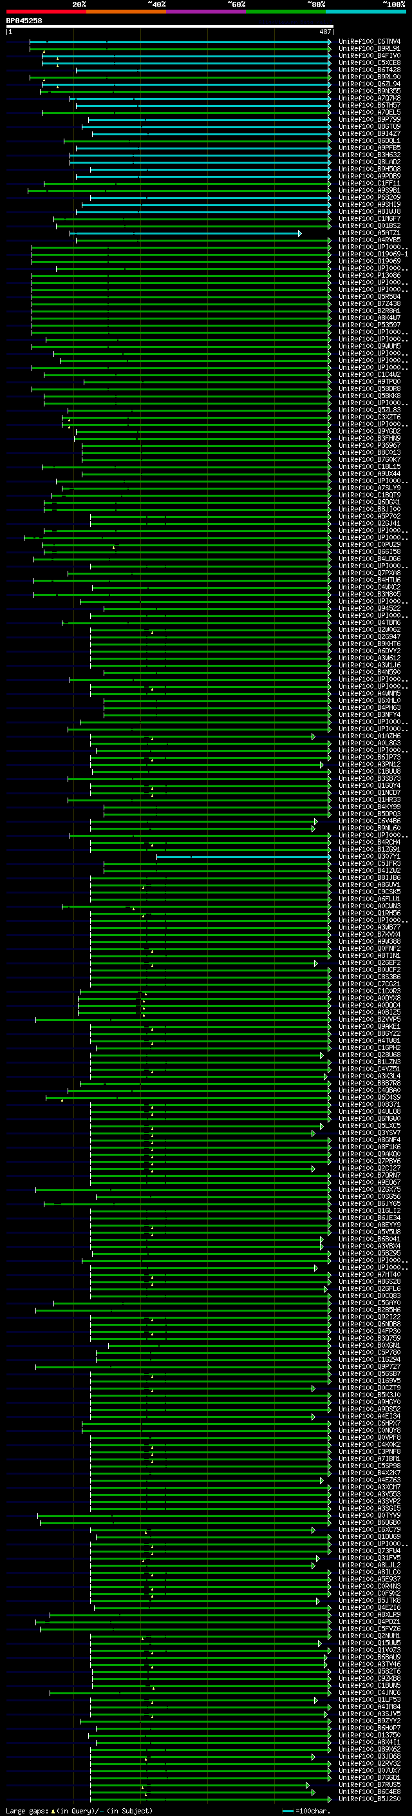The image size is (412, 1816).
Task: Select hit label UniRef100_C1FF11
Action: 370,184
